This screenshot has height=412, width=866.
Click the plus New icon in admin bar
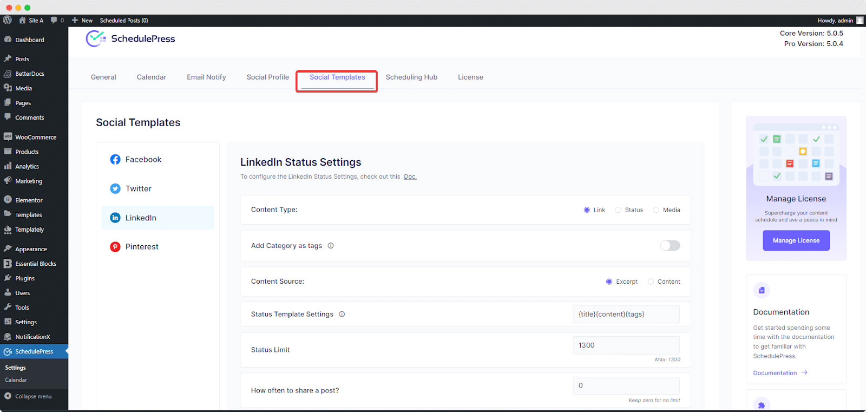[75, 20]
